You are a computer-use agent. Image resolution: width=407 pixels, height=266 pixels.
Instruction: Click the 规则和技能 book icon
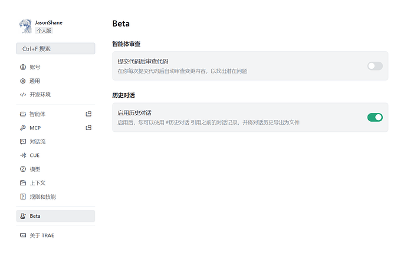[23, 197]
